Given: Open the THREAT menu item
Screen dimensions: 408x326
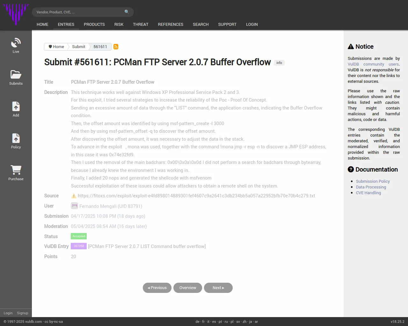Looking at the screenshot, I should [x=141, y=25].
